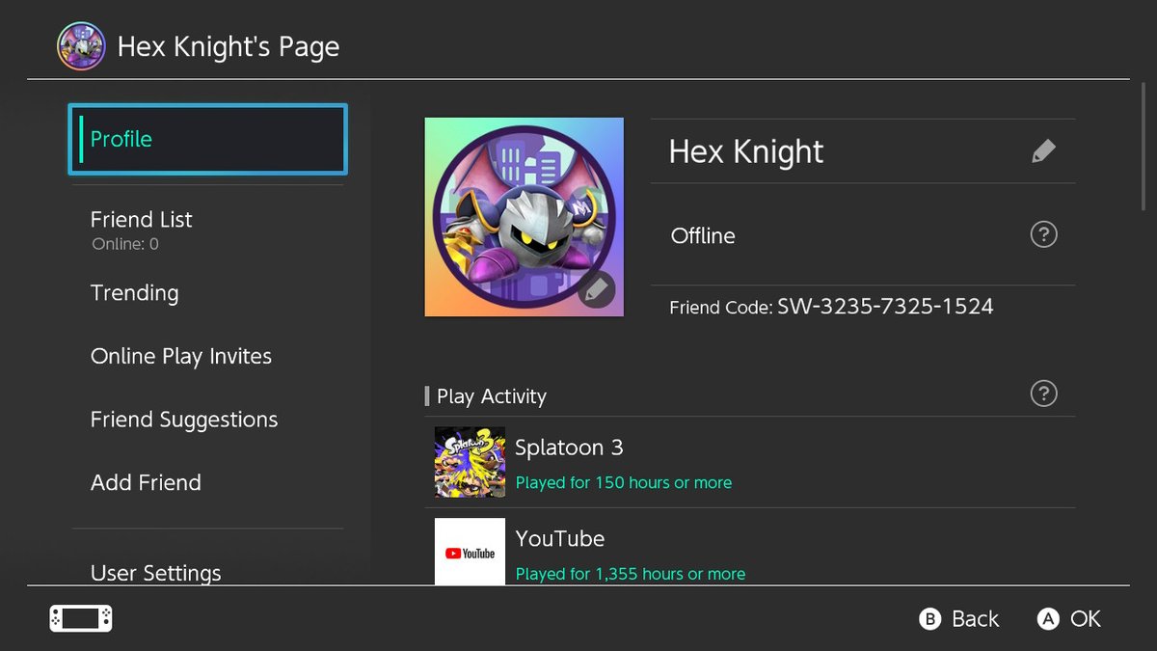Click the handheld controller indicator icon
This screenshot has height=651, width=1157.
[x=81, y=618]
